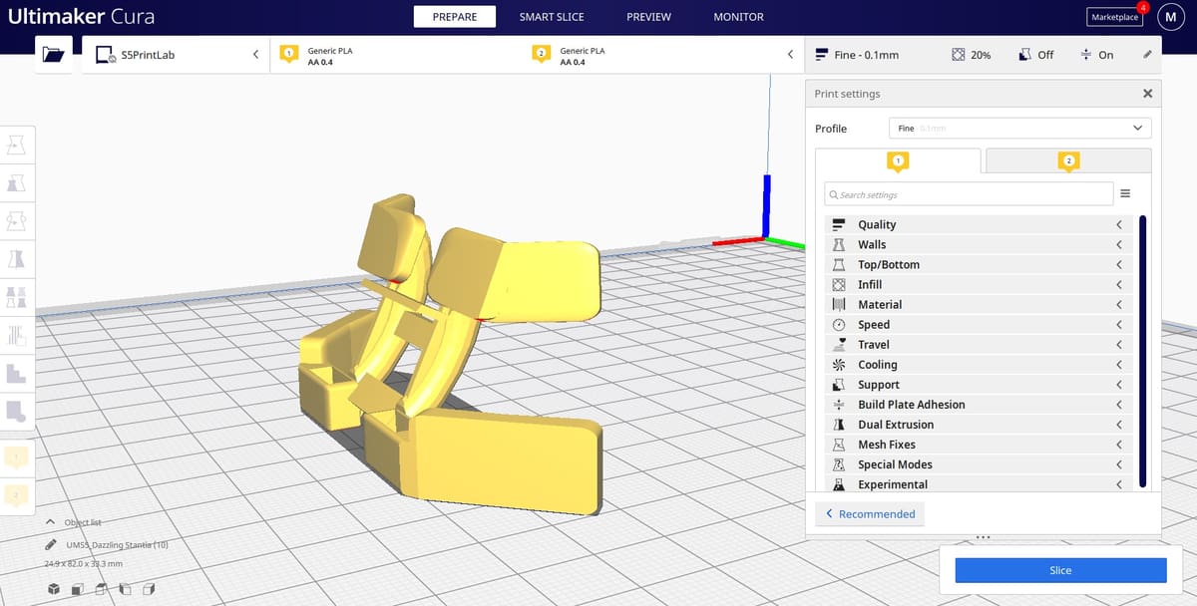
Task: Open settings visibility hamburger menu
Action: (x=1125, y=194)
